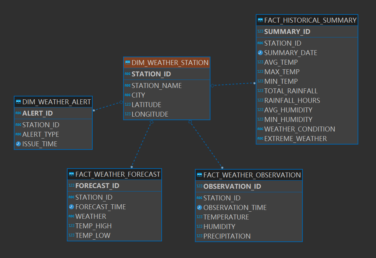Viewport: 376px width, 258px height.
Task: Click the clock icon beside FORECAST_TIME
Action: 71,207
